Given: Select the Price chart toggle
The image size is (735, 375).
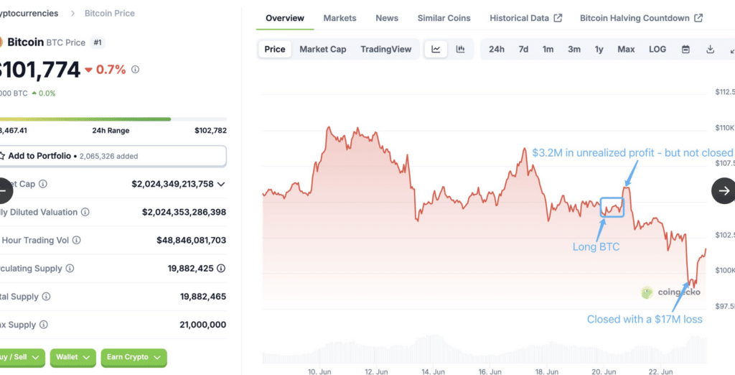Looking at the screenshot, I should click(275, 50).
